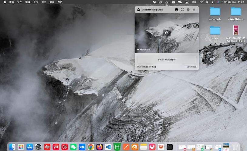The height and width of the screenshot is (151, 247).
Task: Open input source A menu
Action: 187,2
